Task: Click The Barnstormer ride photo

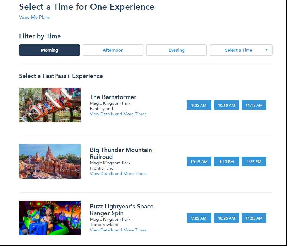Action: coord(50,105)
